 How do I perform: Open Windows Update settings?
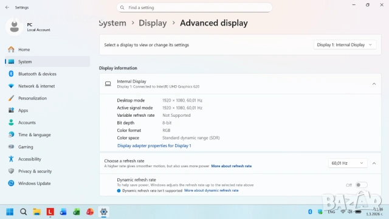(x=47, y=183)
